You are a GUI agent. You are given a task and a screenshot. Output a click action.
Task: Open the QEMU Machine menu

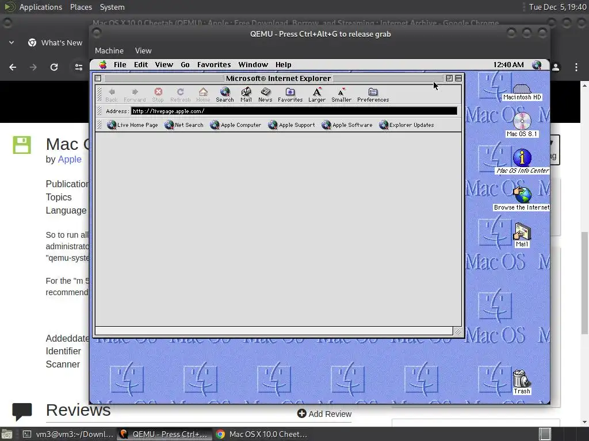[109, 51]
